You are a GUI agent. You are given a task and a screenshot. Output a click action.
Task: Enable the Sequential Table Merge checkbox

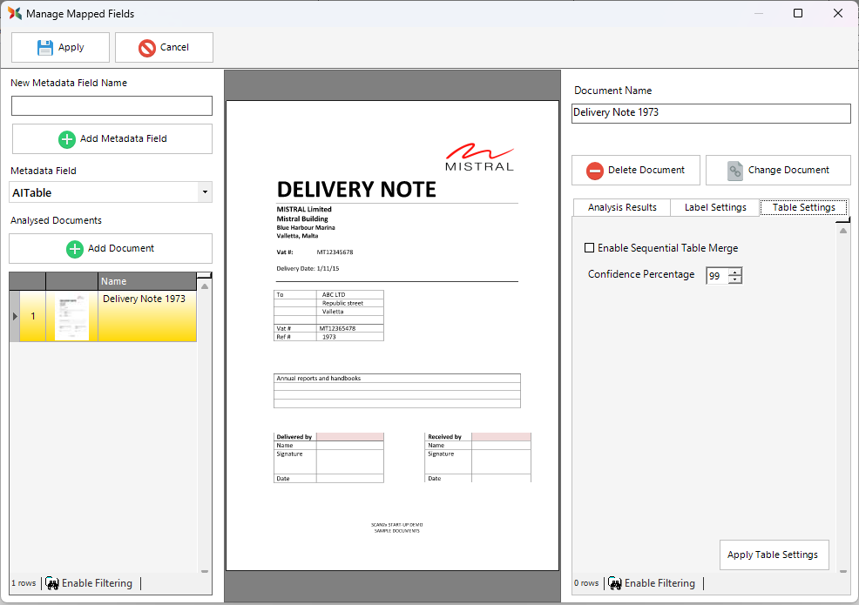click(590, 248)
